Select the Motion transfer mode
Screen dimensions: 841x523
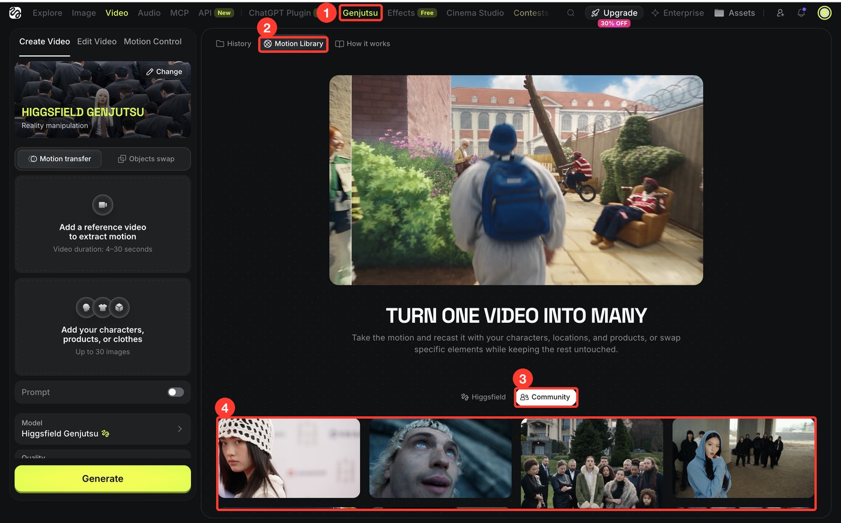pos(59,159)
